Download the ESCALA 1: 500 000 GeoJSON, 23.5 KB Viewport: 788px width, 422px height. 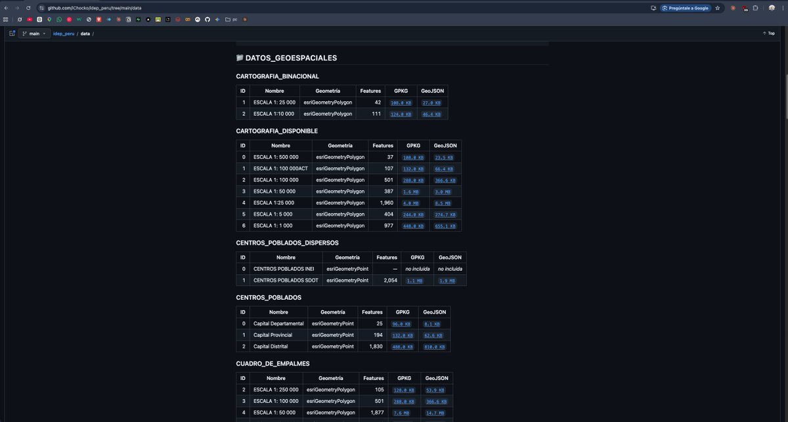click(x=445, y=158)
